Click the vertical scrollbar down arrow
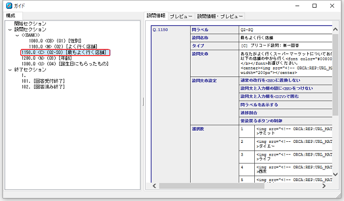 coord(335,174)
